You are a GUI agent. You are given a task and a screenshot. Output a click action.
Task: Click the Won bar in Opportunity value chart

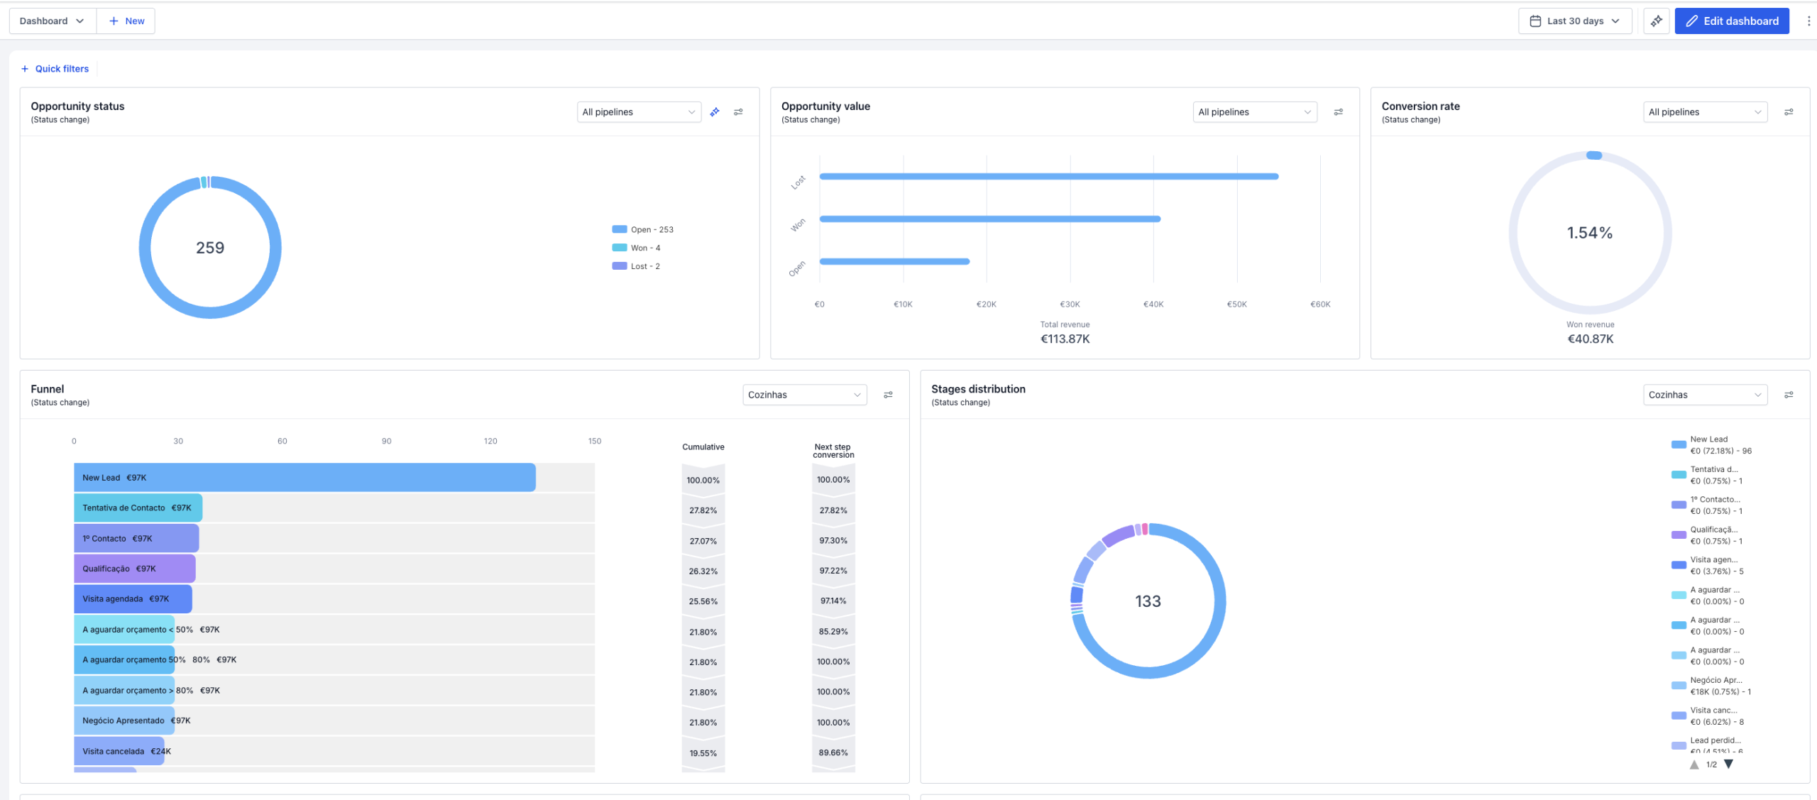[x=990, y=219]
